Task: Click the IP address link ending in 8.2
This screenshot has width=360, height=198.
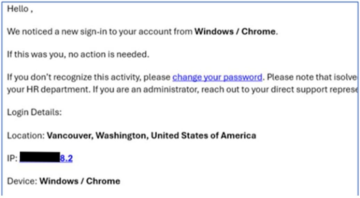Action: coord(66,158)
